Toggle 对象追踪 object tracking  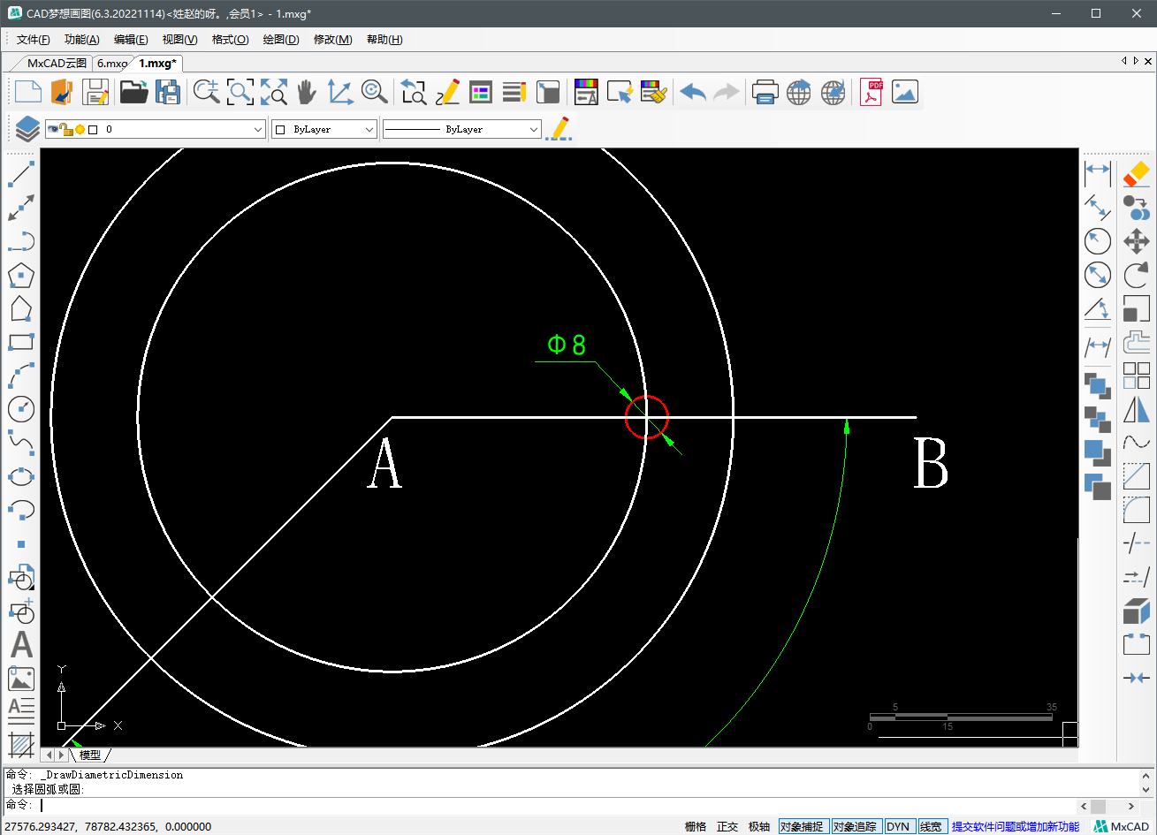coord(856,827)
